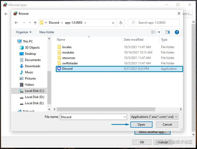Sort files by Date modified column
Screen dimensions: 197x149
133,40
